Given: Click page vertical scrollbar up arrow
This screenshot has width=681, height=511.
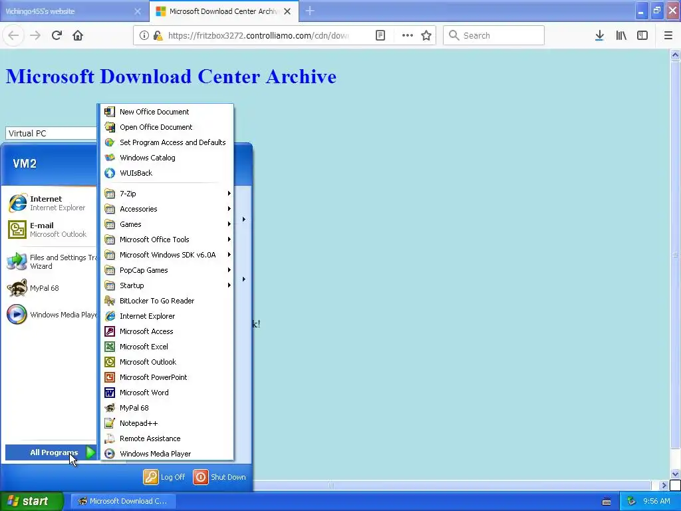Looking at the screenshot, I should [x=675, y=55].
